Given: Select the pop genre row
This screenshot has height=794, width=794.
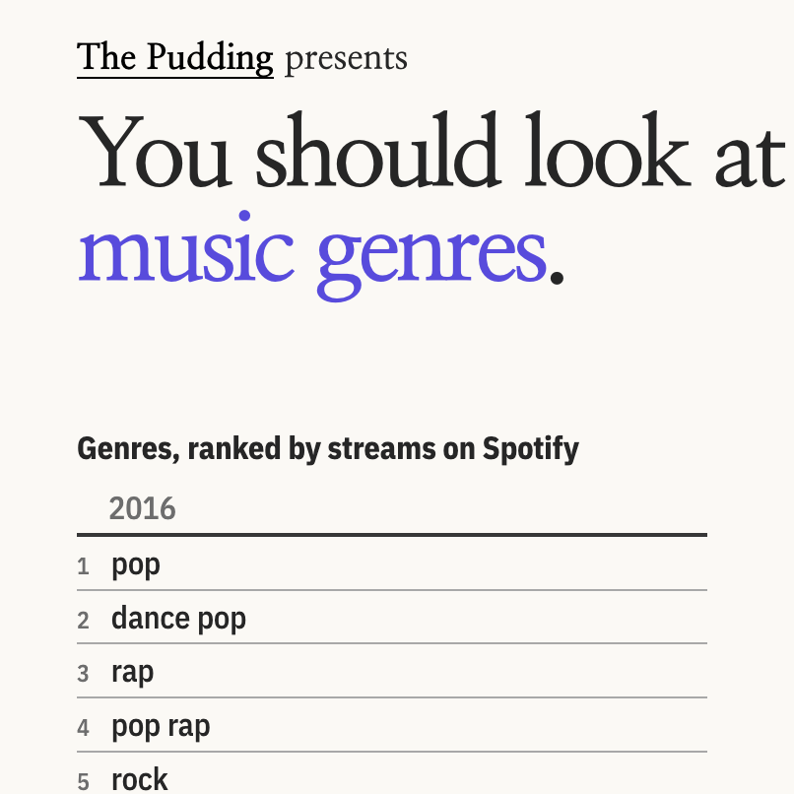Looking at the screenshot, I should (x=392, y=564).
